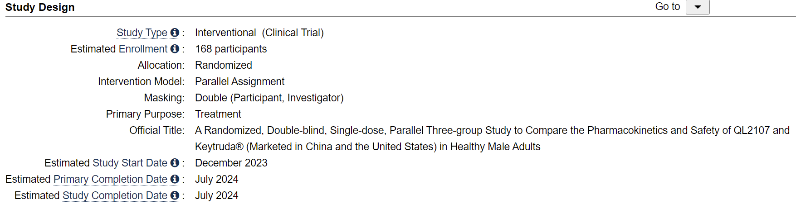Follow the Enrollment link
This screenshot has width=796, height=209.
143,49
